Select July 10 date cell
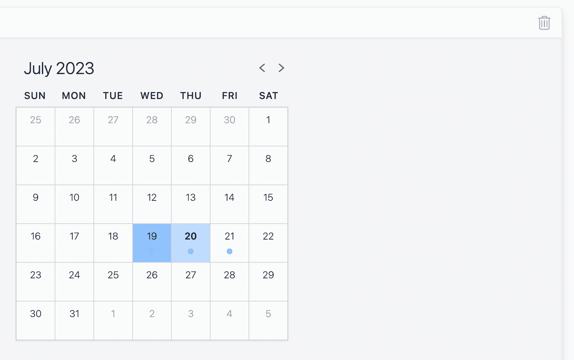Screen dimensions: 574x360 (74, 204)
